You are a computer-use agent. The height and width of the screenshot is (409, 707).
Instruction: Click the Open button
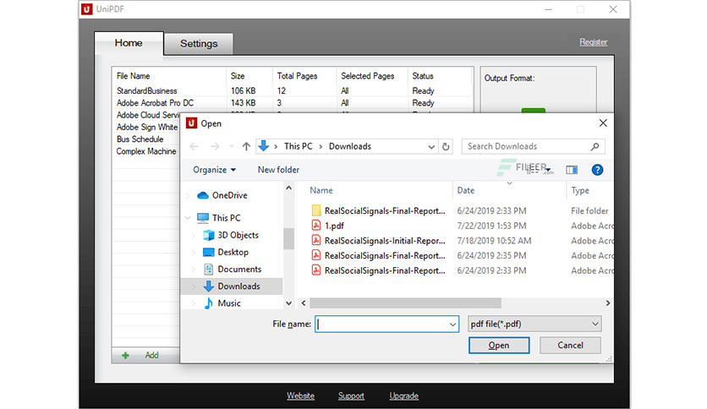[499, 346]
